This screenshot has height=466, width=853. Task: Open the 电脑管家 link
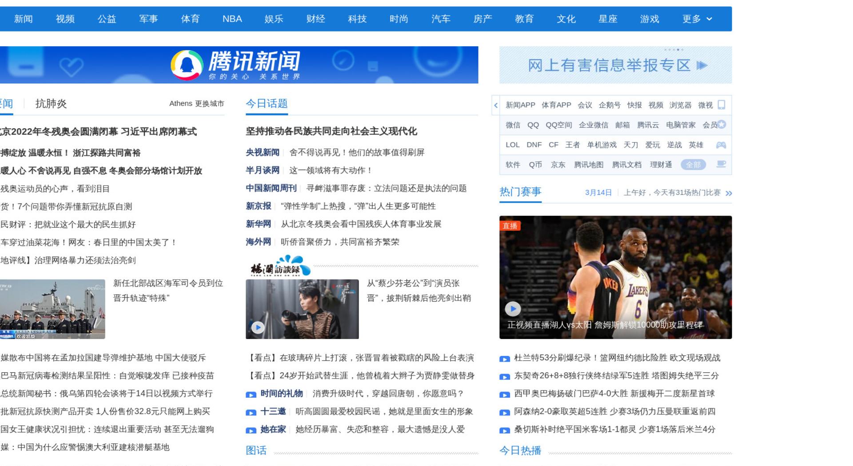pos(681,125)
